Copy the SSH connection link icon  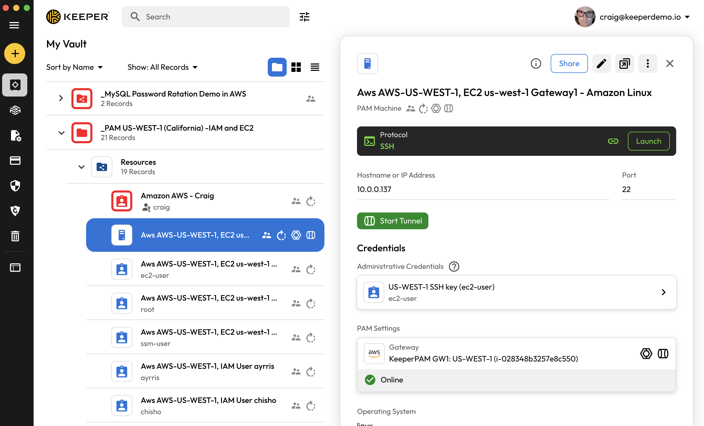click(x=613, y=141)
